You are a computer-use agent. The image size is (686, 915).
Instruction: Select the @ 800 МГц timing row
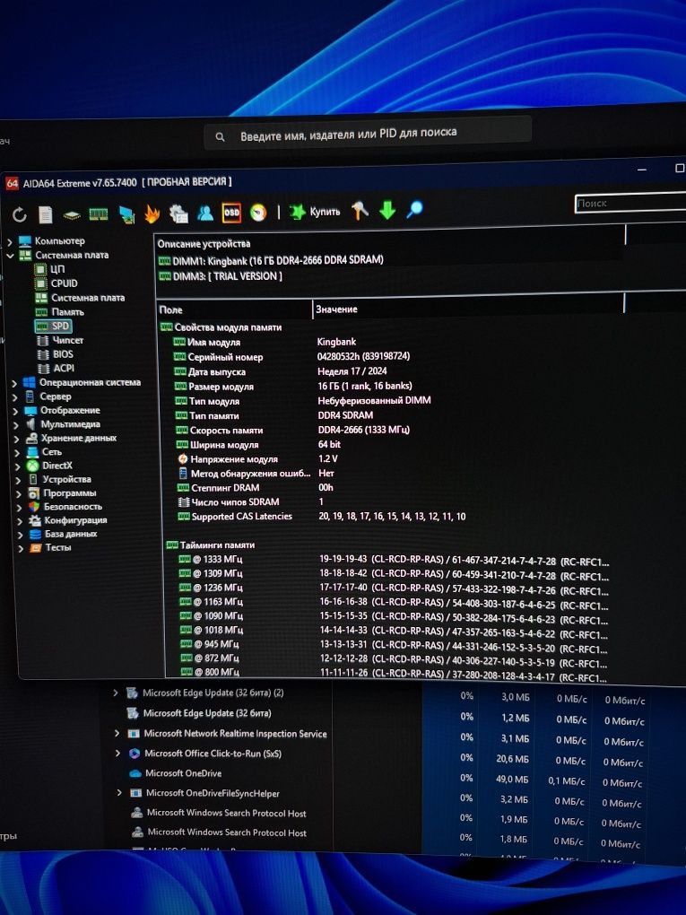(x=395, y=673)
